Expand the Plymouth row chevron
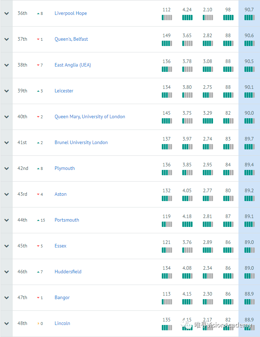 (x=7, y=168)
